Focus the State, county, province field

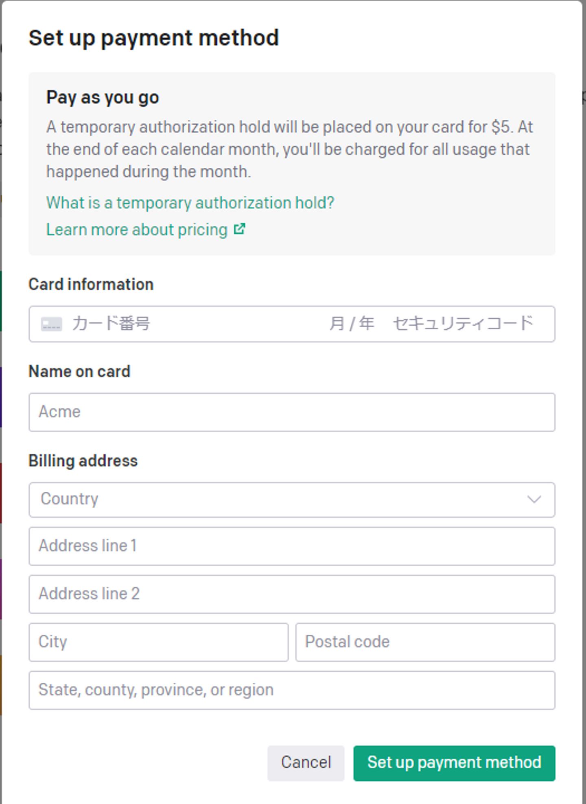pos(291,690)
